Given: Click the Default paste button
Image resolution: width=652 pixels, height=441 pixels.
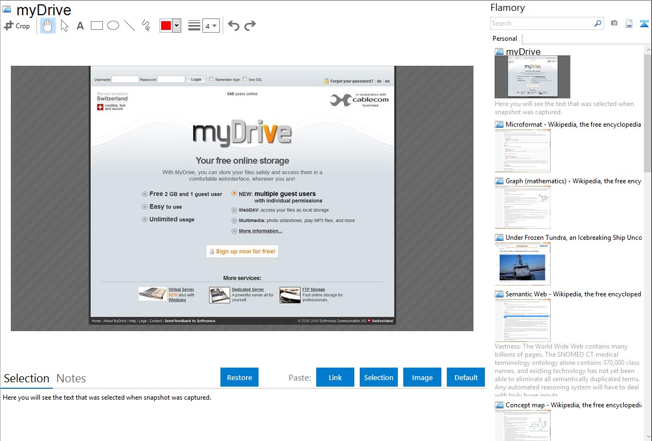Looking at the screenshot, I should tap(466, 377).
